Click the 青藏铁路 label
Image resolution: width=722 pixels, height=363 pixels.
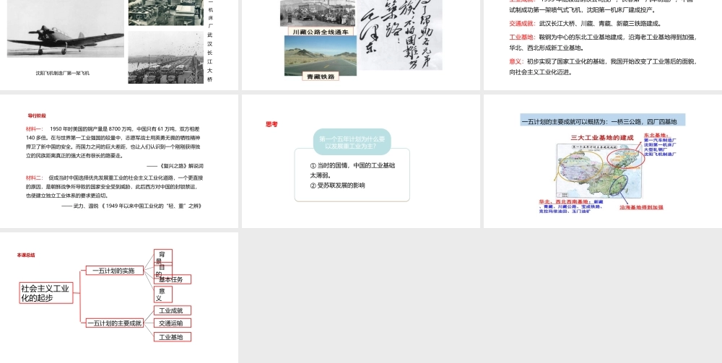(321, 76)
